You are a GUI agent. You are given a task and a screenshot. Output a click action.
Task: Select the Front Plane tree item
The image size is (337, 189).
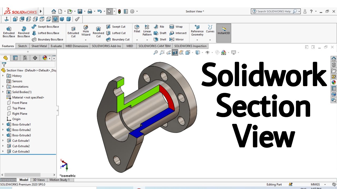(17, 103)
